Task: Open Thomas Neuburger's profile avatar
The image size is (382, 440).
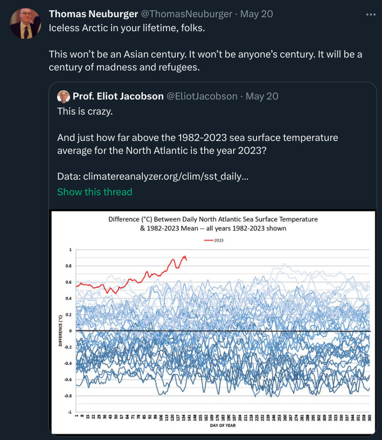Action: point(25,24)
